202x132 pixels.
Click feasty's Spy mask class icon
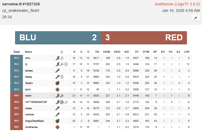(62, 77)
